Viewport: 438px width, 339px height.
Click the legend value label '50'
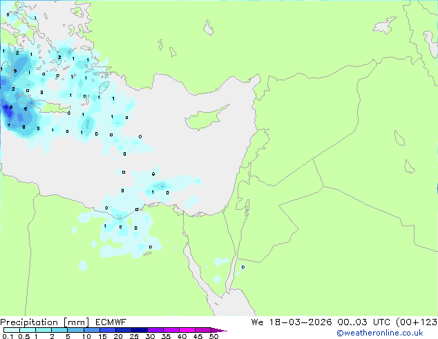[213, 336]
